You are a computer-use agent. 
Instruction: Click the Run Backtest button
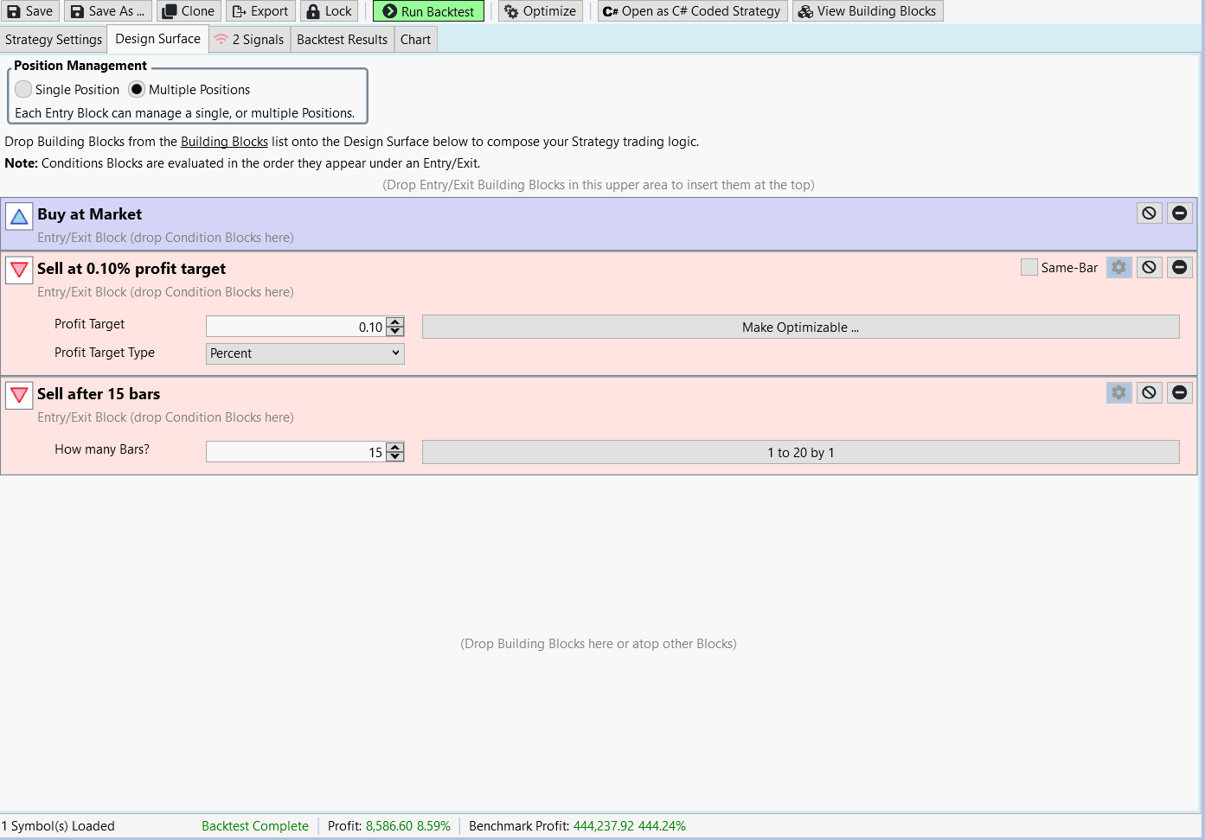[428, 11]
